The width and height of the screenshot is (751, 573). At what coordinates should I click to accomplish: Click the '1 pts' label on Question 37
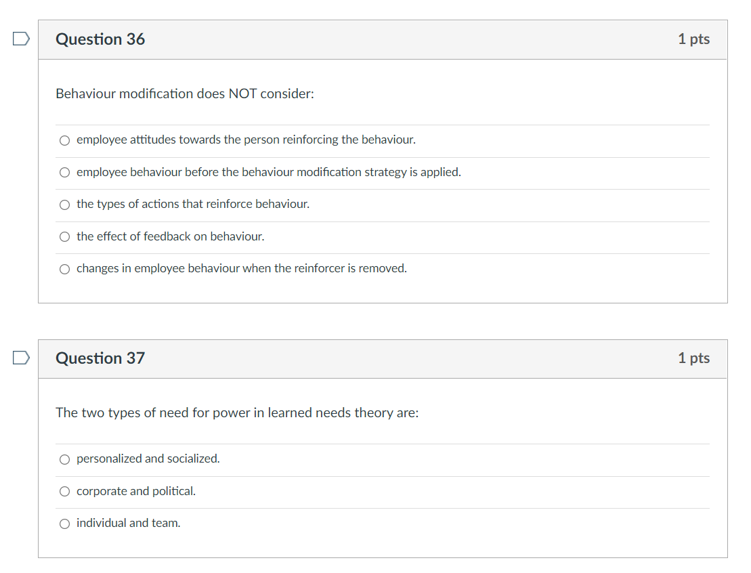pyautogui.click(x=693, y=358)
